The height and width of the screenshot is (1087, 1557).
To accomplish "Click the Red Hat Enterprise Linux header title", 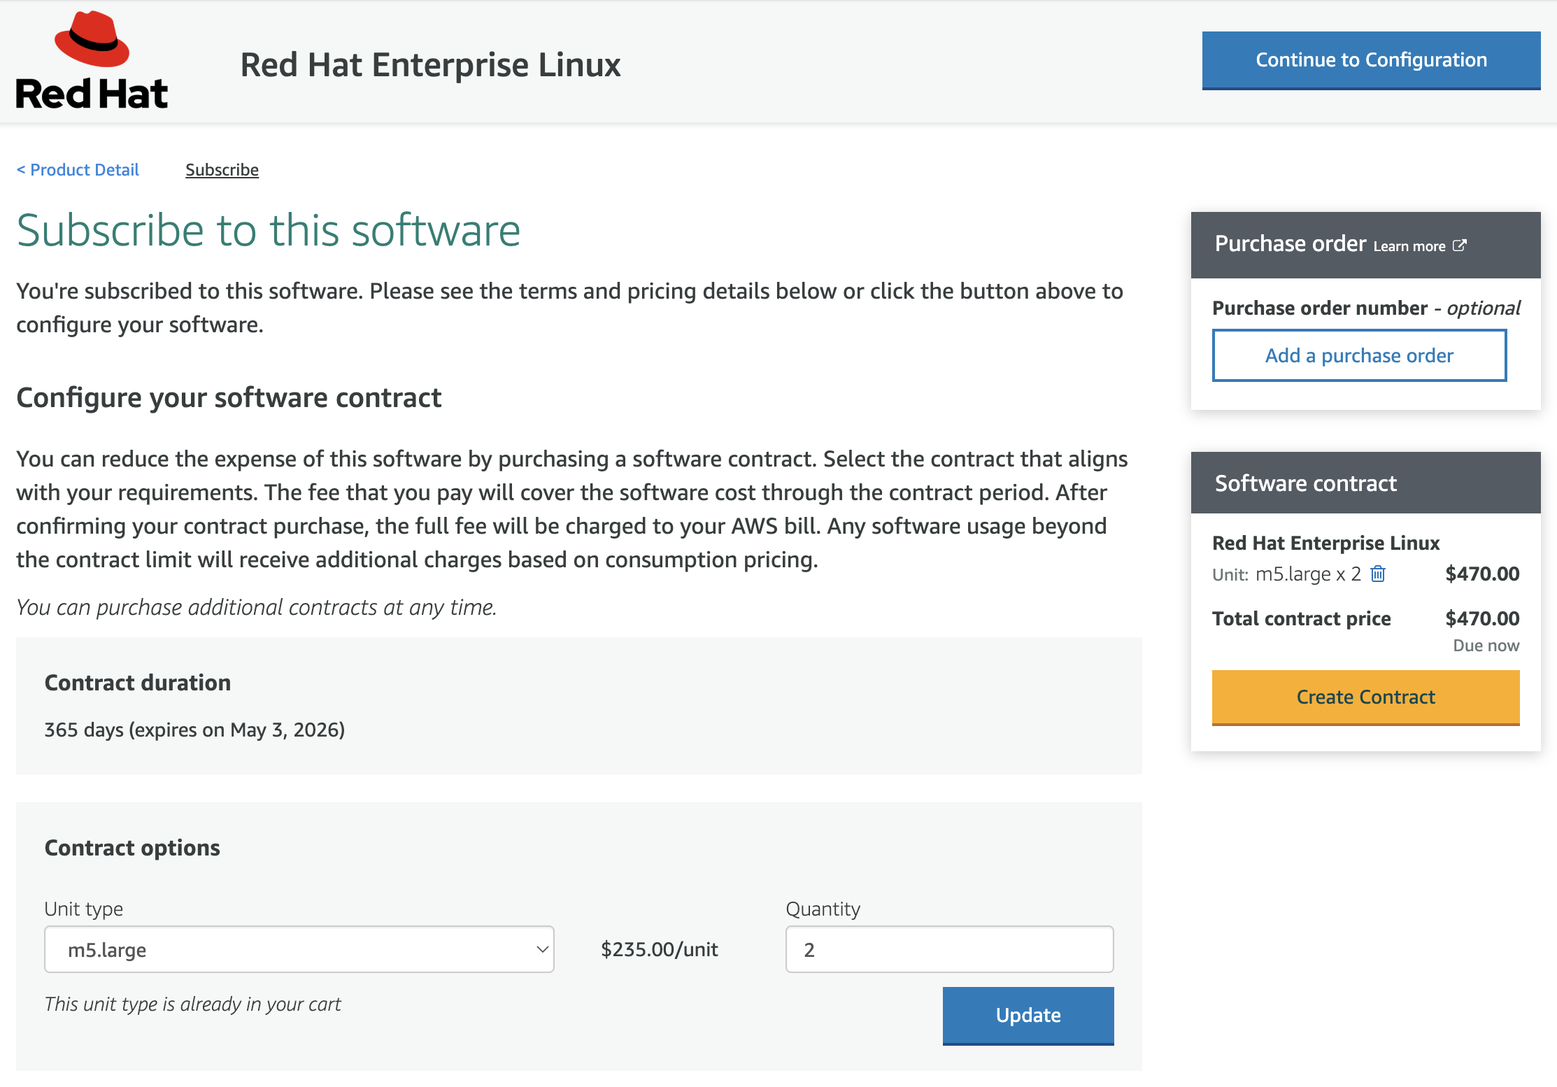I will coord(430,65).
